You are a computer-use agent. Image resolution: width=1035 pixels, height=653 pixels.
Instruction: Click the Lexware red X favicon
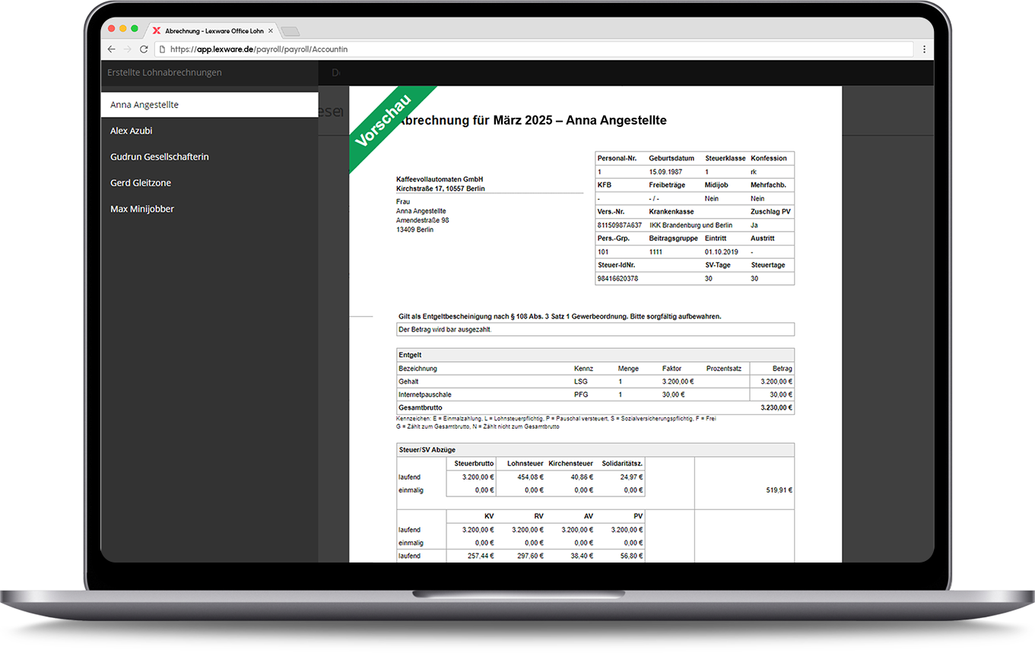coord(157,31)
